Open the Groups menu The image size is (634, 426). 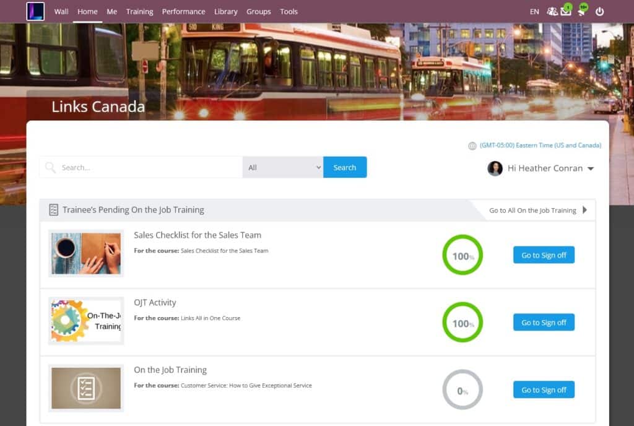tap(258, 12)
